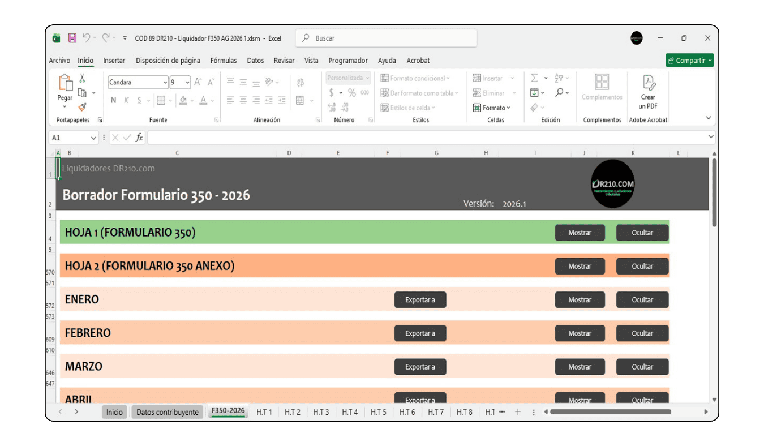Click Mostrar button for HOJA 1
The image size is (764, 446).
click(580, 233)
